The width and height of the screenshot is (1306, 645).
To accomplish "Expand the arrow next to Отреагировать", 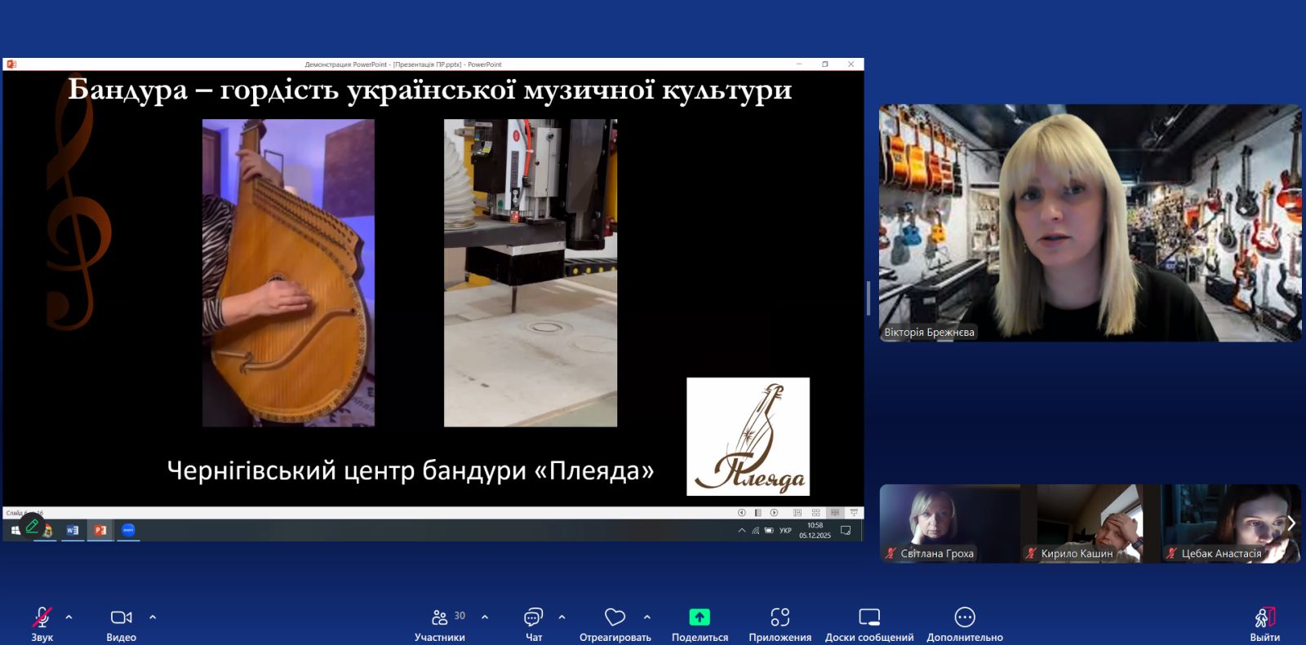I will (x=647, y=617).
